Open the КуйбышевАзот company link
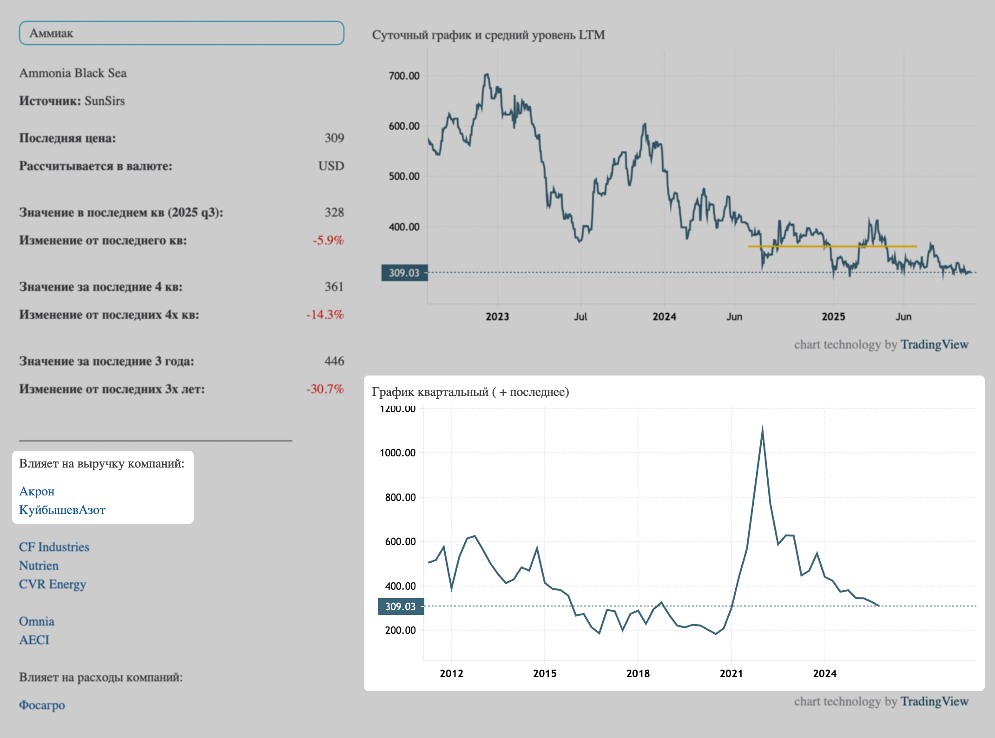This screenshot has width=995, height=738. point(62,510)
